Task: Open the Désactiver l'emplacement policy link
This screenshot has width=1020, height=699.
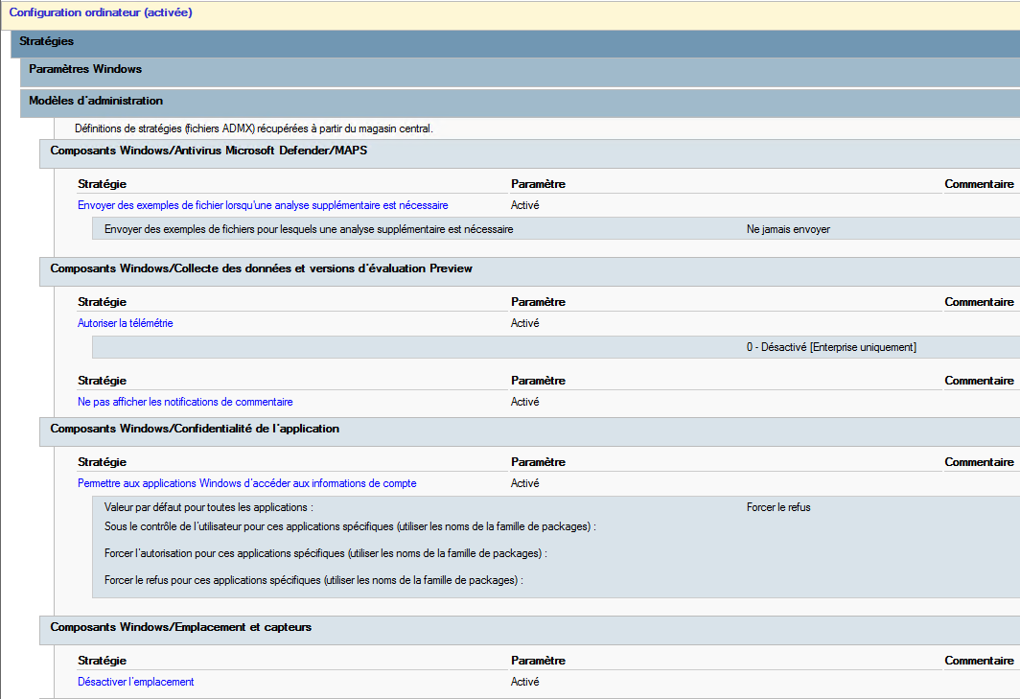Action: coord(135,682)
